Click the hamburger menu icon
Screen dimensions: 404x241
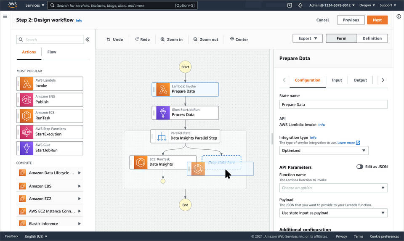point(5,16)
